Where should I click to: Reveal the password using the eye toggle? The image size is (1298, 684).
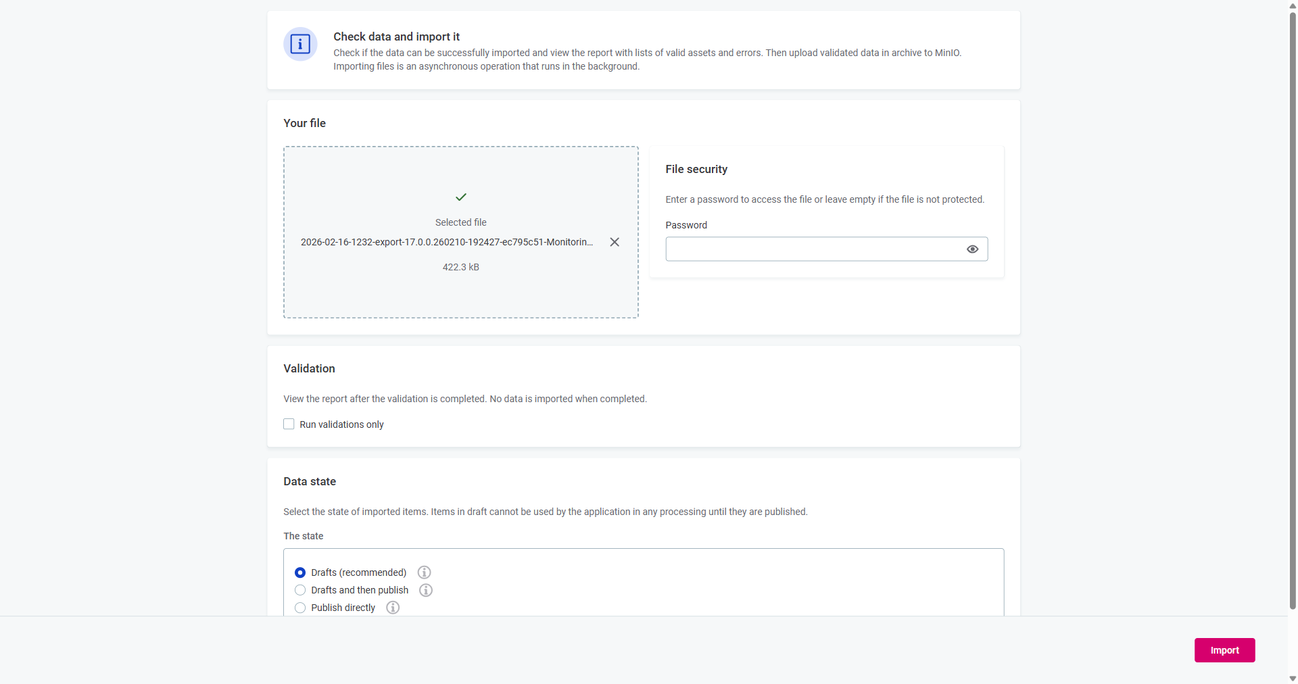point(972,249)
